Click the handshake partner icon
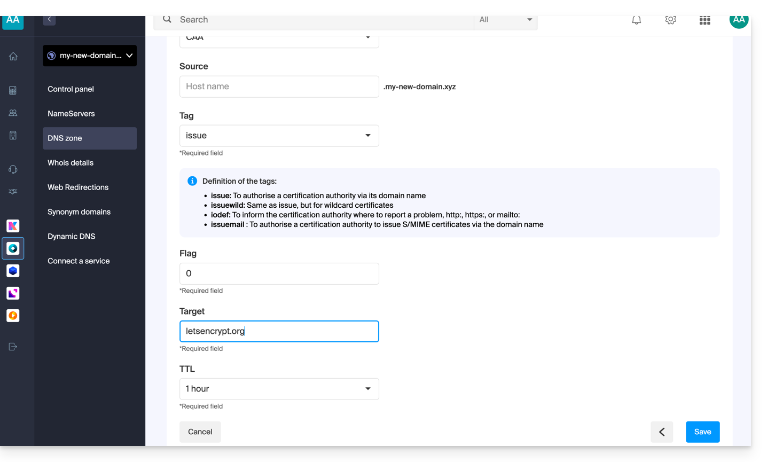This screenshot has height=462, width=767. (13, 192)
